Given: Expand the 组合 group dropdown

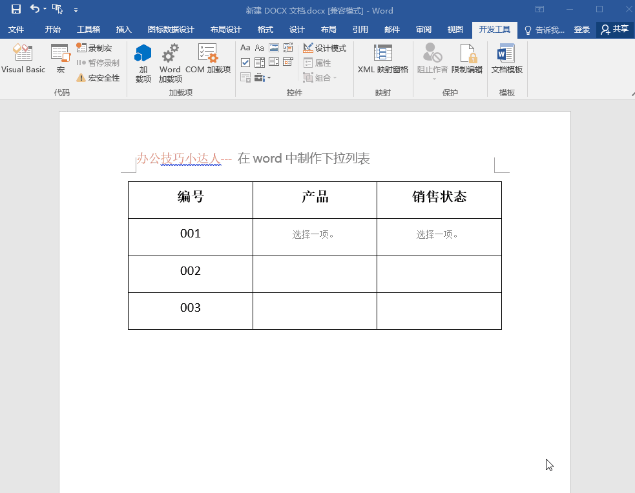Looking at the screenshot, I should click(320, 77).
